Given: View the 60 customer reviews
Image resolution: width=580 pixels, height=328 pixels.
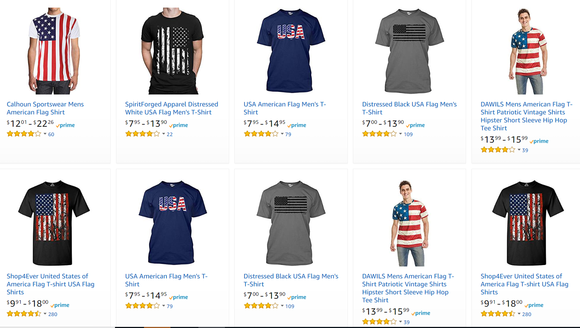Looking at the screenshot, I should (51, 134).
